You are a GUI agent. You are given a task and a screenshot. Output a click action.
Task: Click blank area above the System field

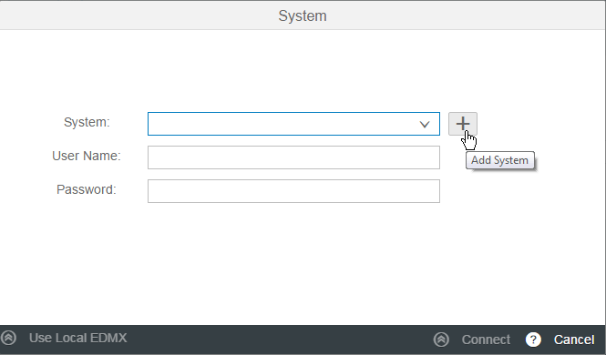point(293,71)
